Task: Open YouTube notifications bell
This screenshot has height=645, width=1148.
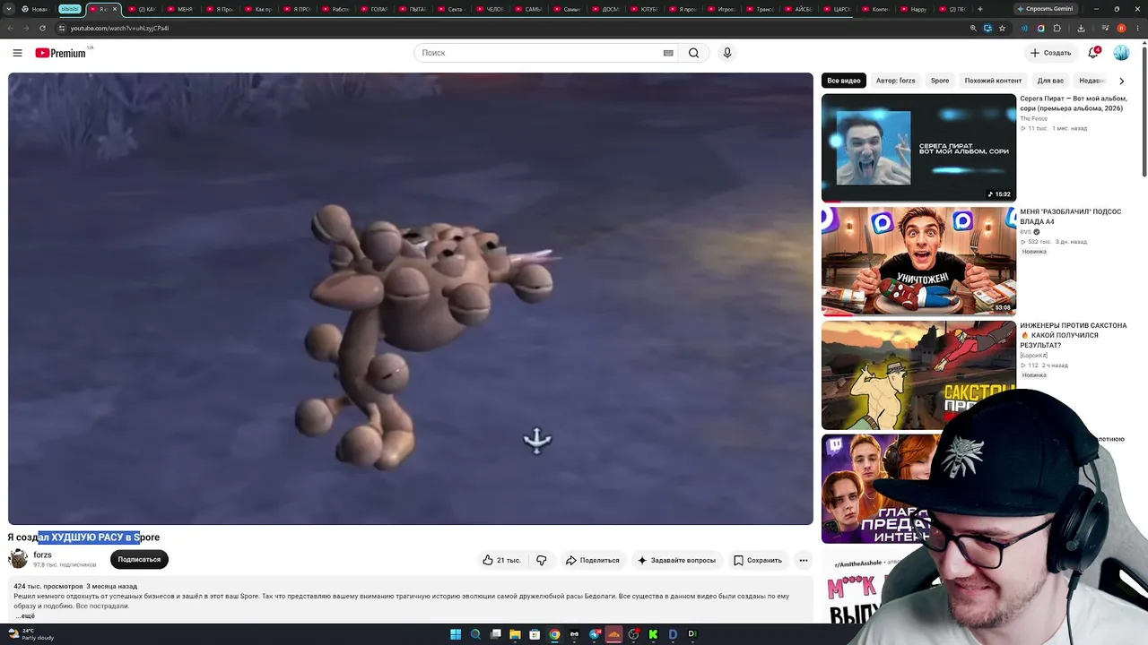Action: click(x=1093, y=53)
